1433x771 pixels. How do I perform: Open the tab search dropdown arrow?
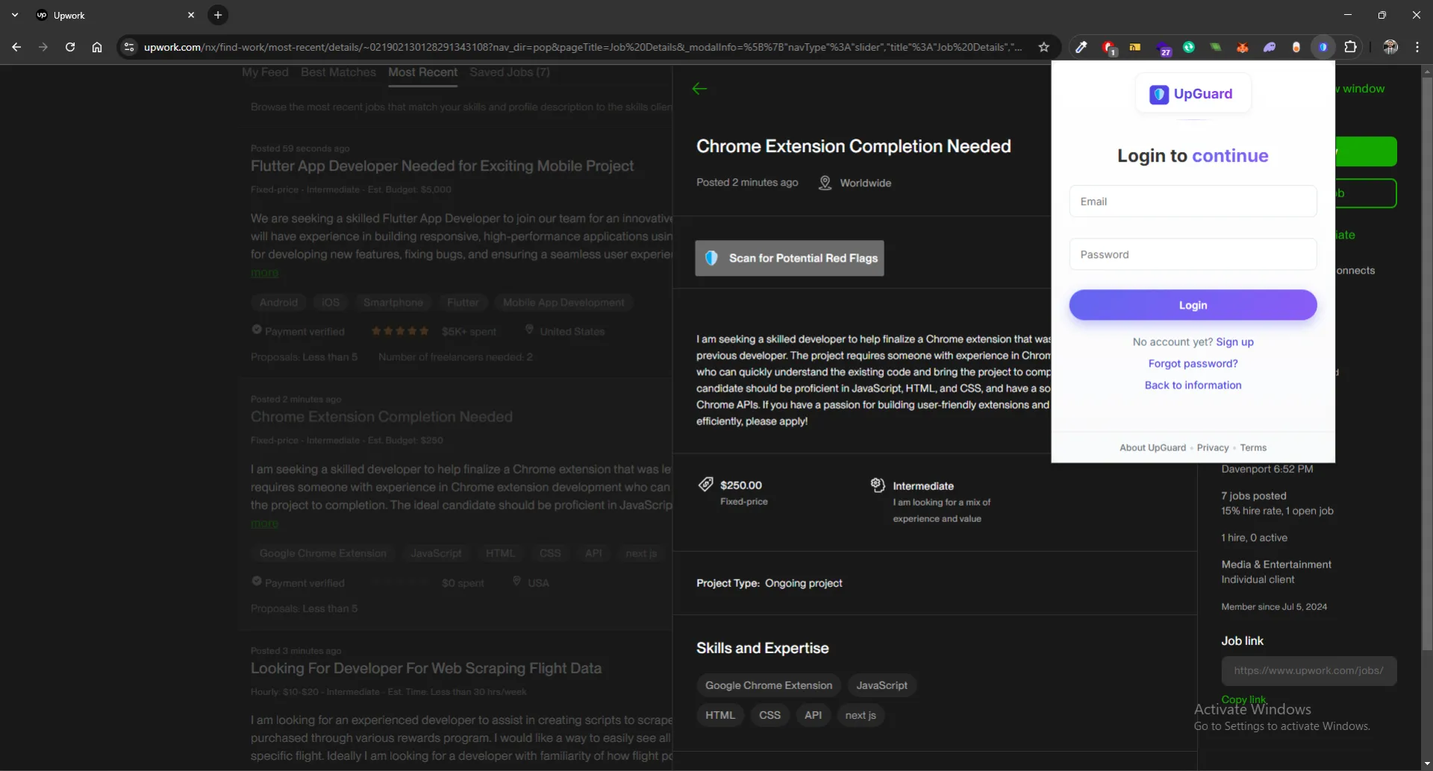pos(15,15)
